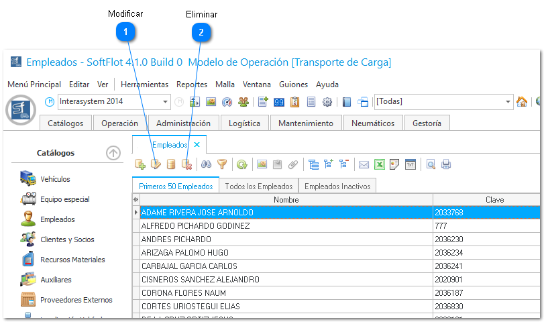The height and width of the screenshot is (324, 546).
Task: Expand the [Todas] dropdown list
Action: [x=508, y=102]
